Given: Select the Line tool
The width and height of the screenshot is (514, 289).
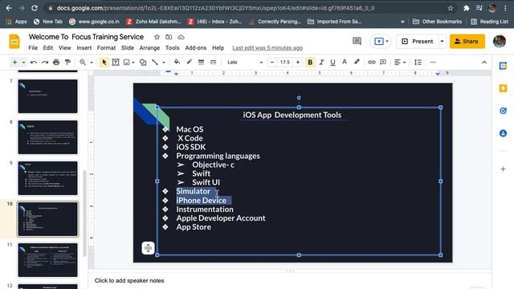Looking at the screenshot, I should coord(155,63).
